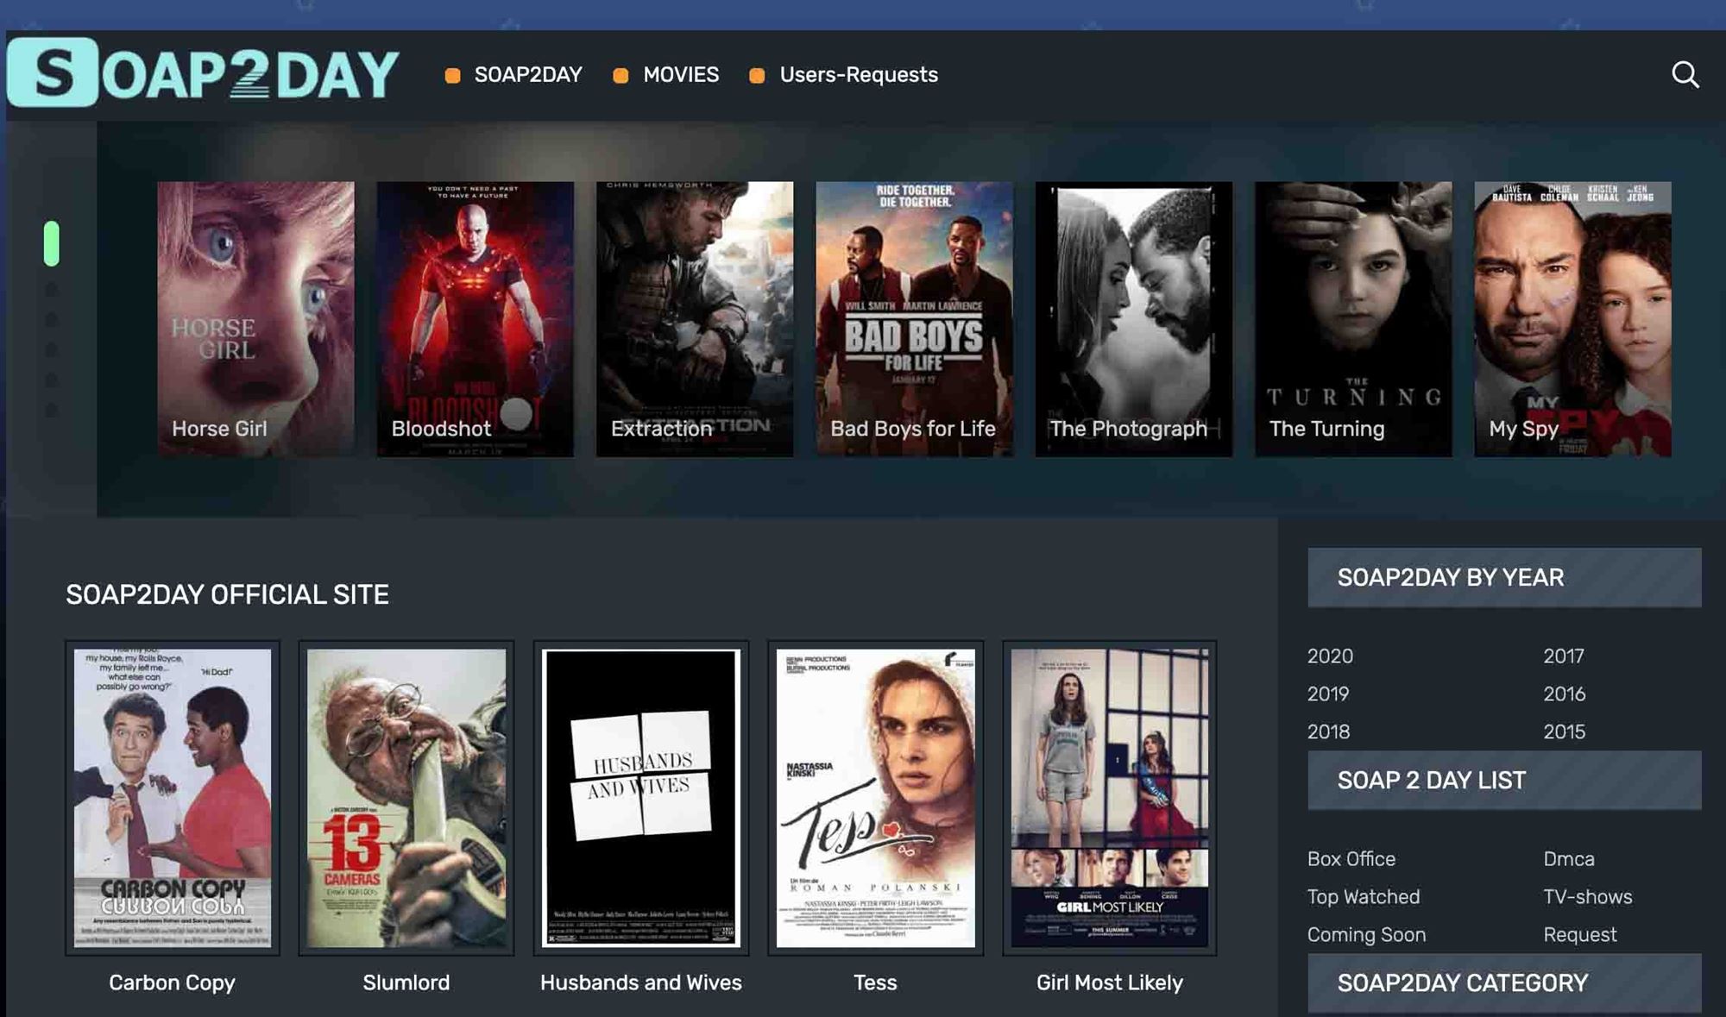Open the Users-Requests menu item
The image size is (1726, 1017).
(859, 72)
